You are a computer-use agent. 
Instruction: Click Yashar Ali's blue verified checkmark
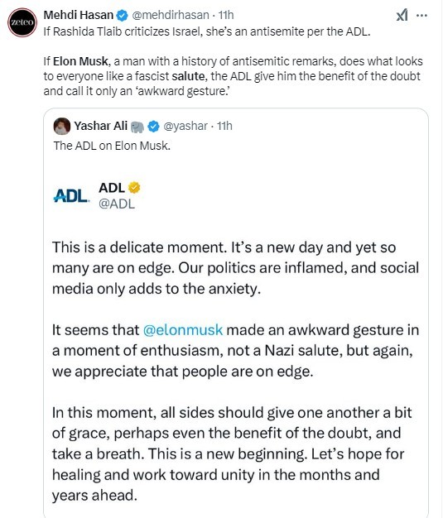[153, 127]
